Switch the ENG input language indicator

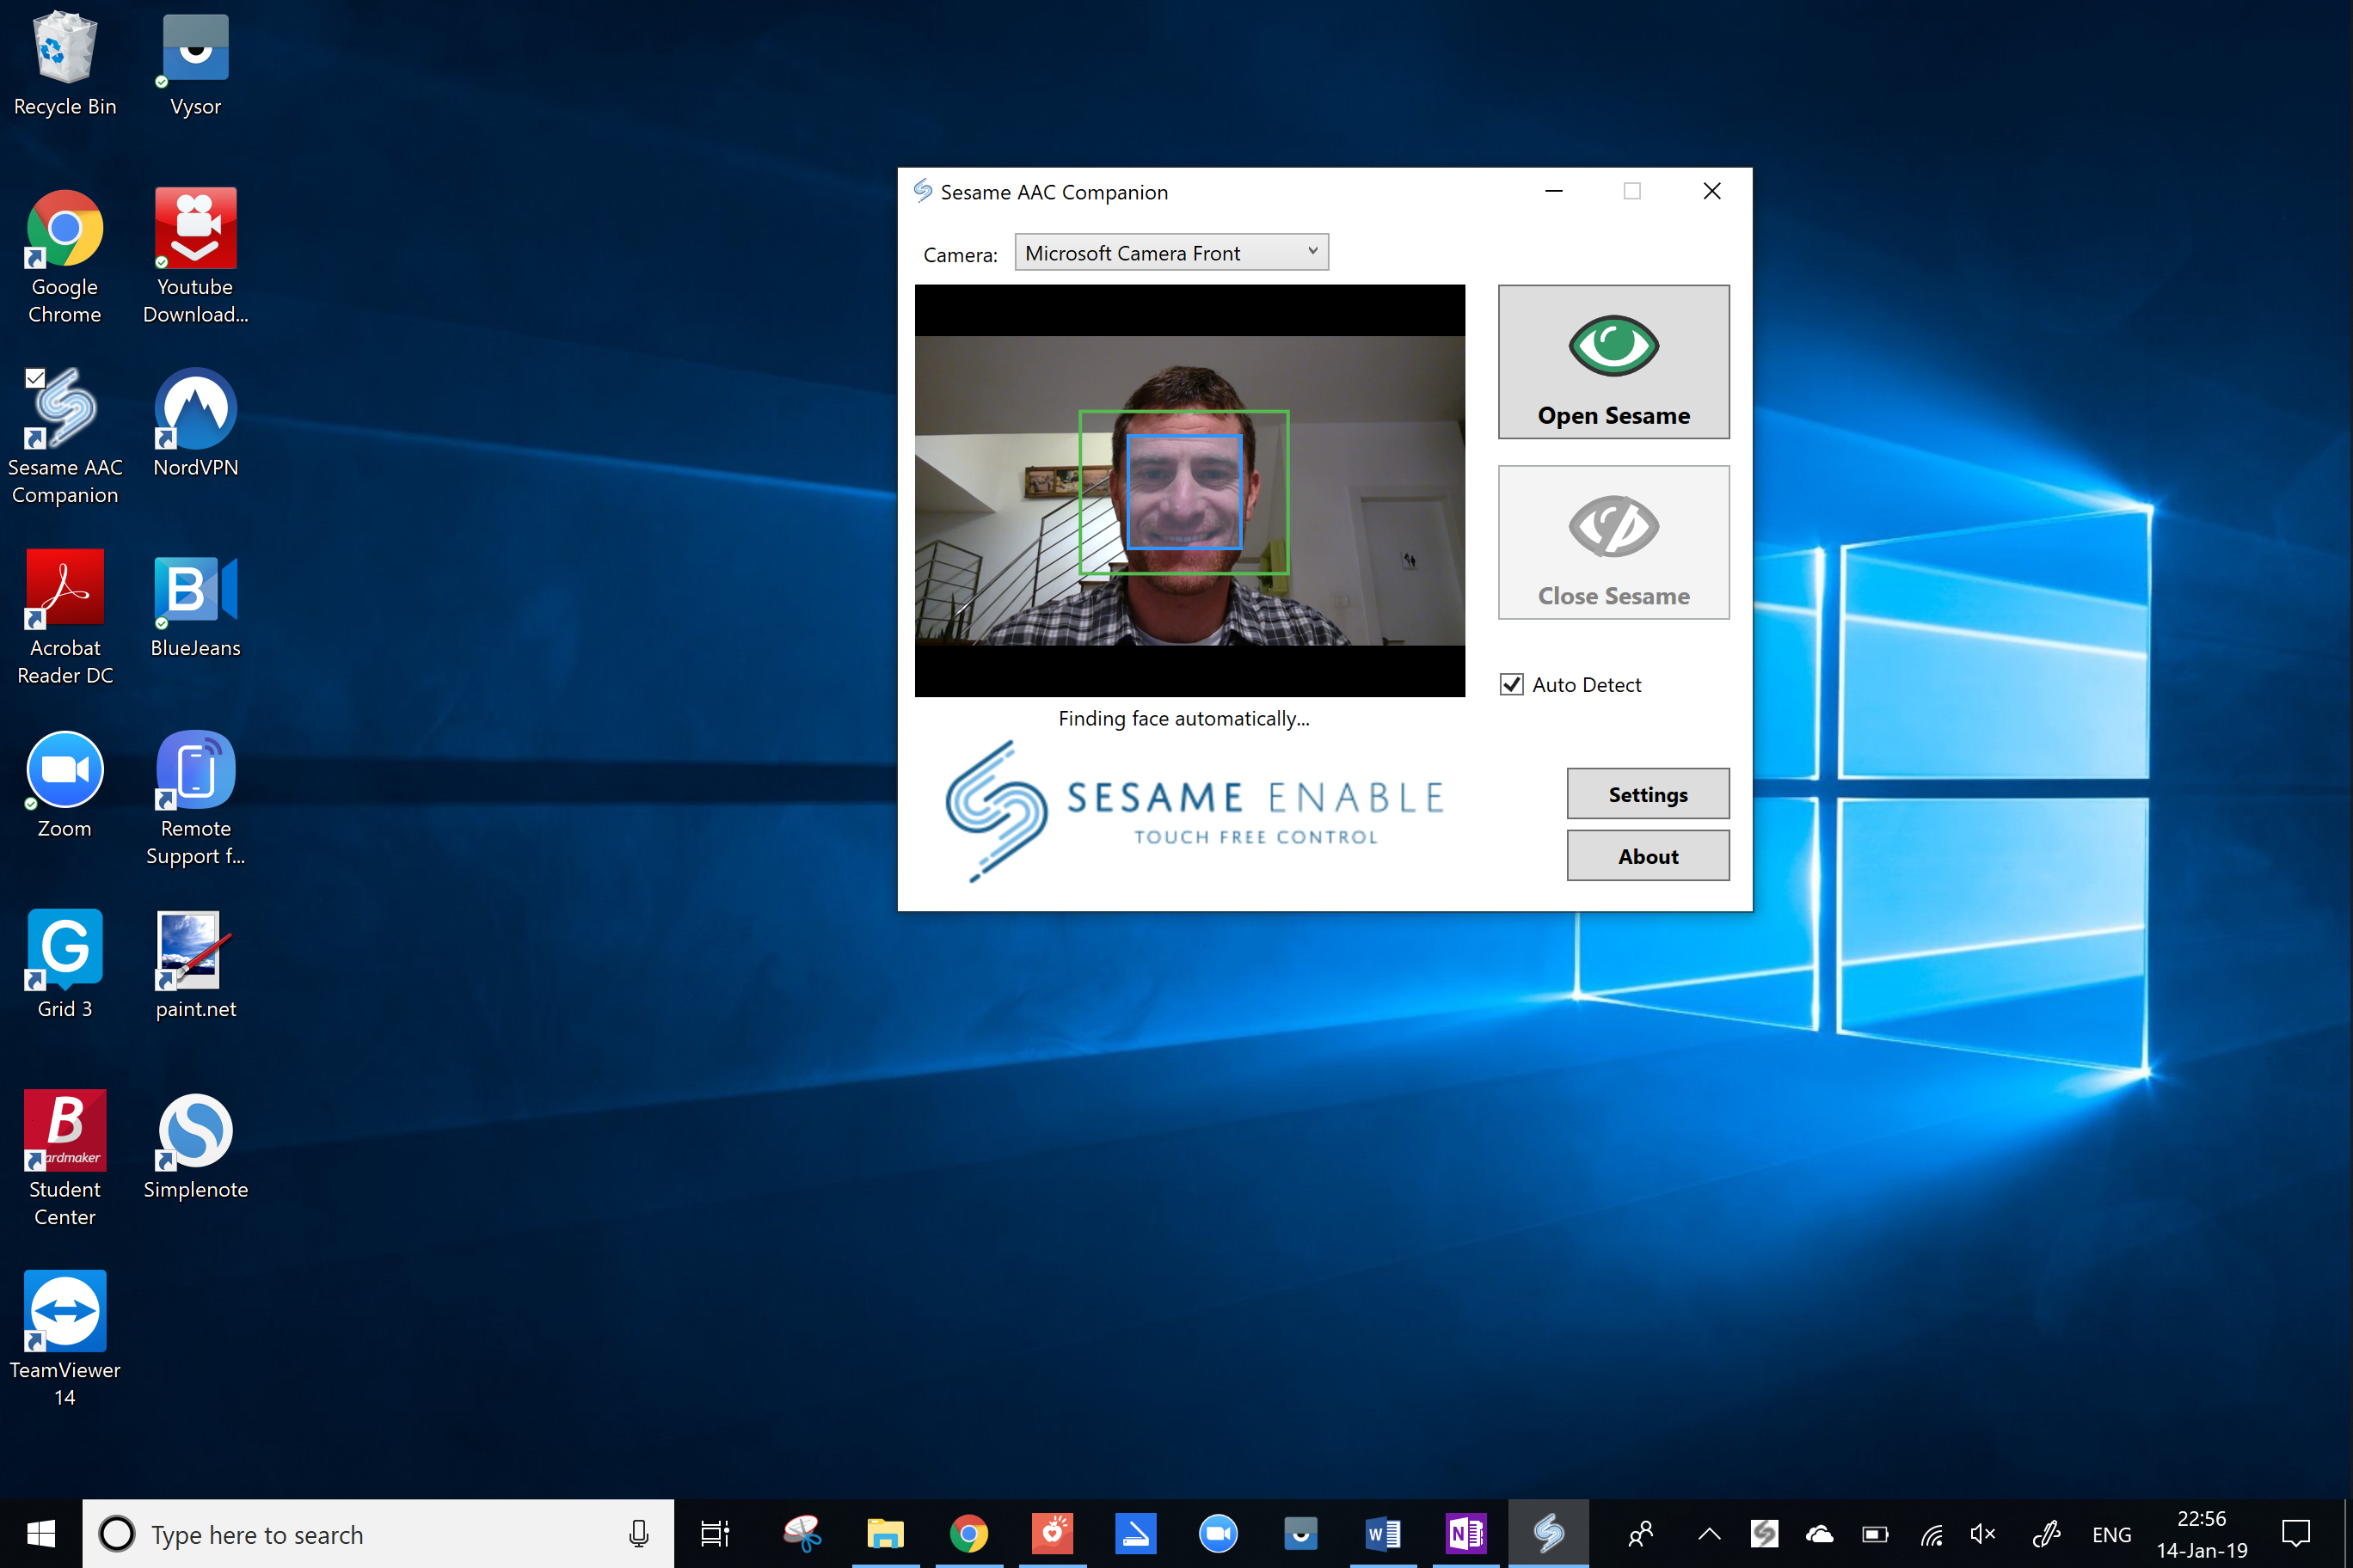click(x=2112, y=1534)
